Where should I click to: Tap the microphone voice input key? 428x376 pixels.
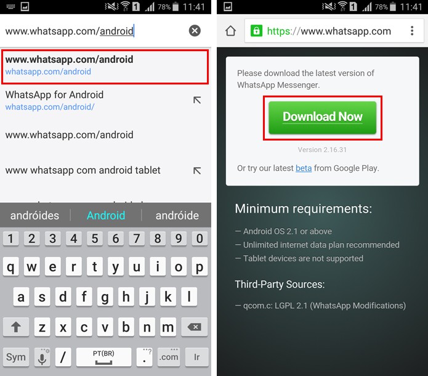[42, 357]
